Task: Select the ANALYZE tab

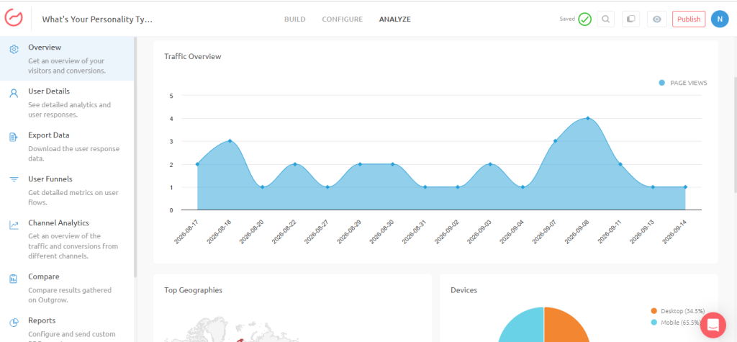Action: pyautogui.click(x=395, y=19)
